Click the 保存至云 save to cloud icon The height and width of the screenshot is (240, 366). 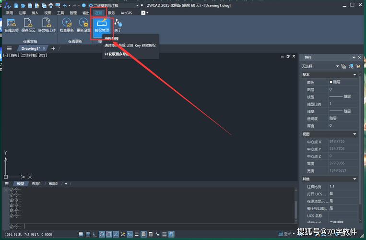pos(29,24)
